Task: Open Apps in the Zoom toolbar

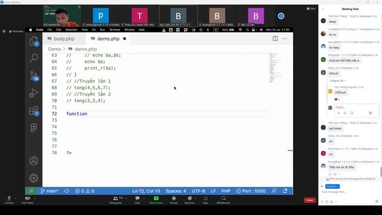Action: tap(205, 200)
